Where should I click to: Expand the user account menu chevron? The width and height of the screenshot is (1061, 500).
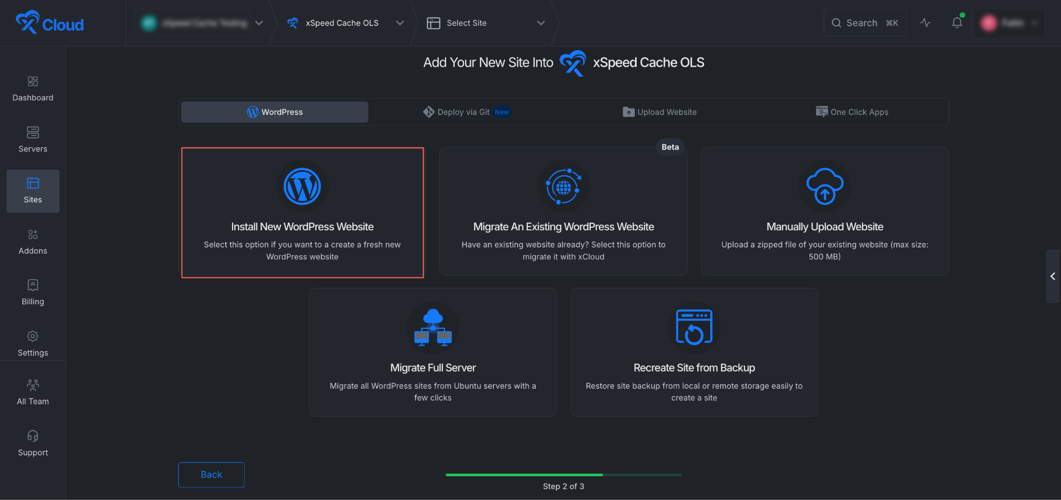point(1035,23)
